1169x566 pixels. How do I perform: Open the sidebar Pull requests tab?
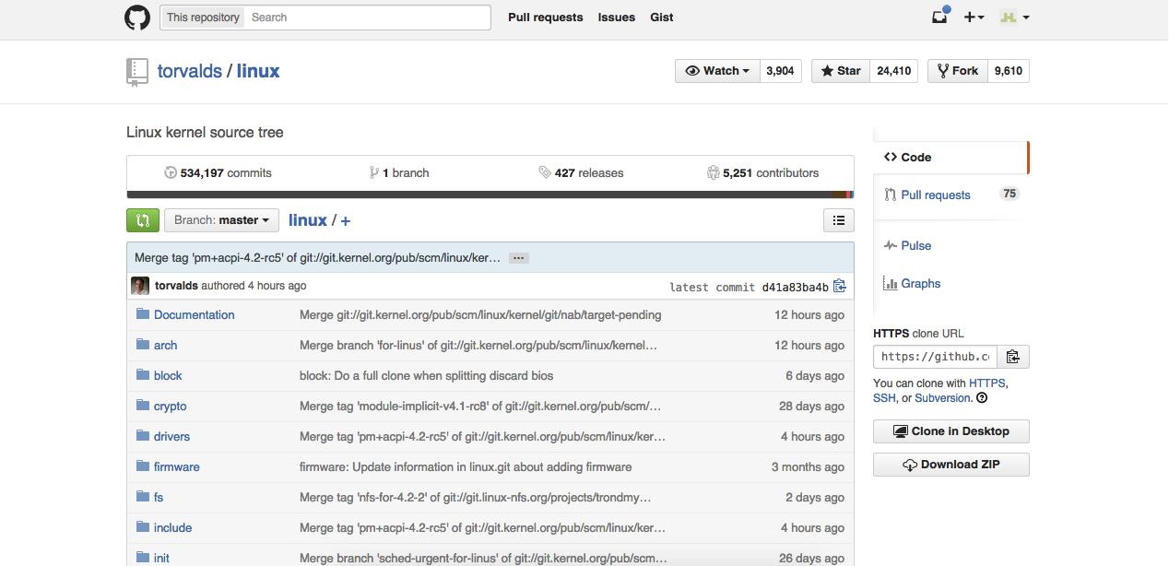[x=950, y=195]
